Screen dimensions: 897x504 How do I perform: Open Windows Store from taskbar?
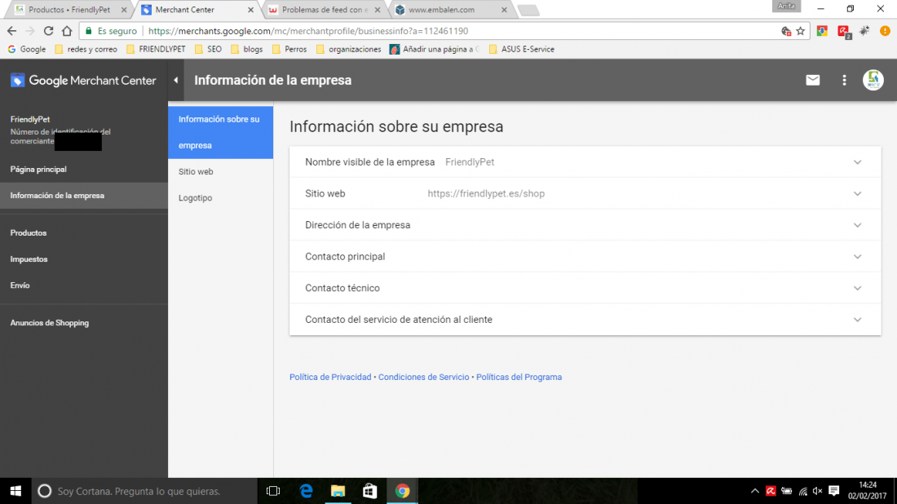tap(370, 491)
